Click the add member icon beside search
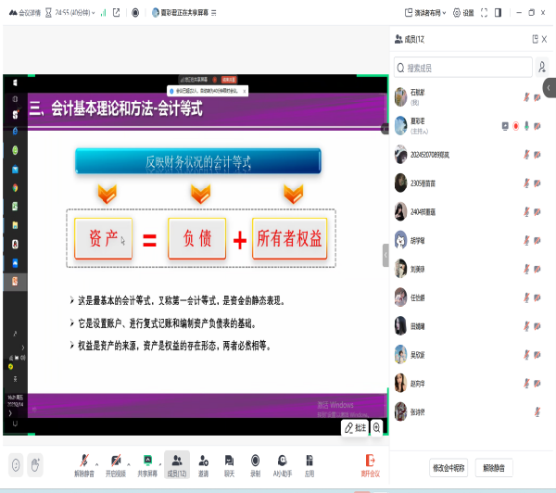This screenshot has height=493, width=556. (x=541, y=67)
